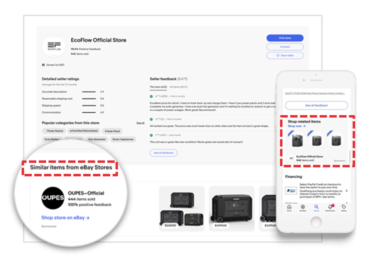The width and height of the screenshot is (380, 260).
Task: Tap the Selling tag icon on phone
Action: pos(344,207)
